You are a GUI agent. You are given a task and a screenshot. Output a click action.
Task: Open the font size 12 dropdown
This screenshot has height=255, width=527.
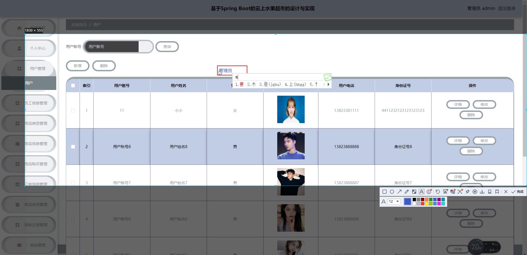click(x=394, y=202)
